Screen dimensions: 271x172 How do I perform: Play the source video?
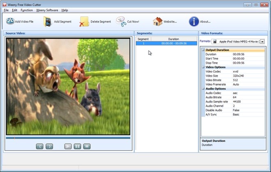click(68, 146)
